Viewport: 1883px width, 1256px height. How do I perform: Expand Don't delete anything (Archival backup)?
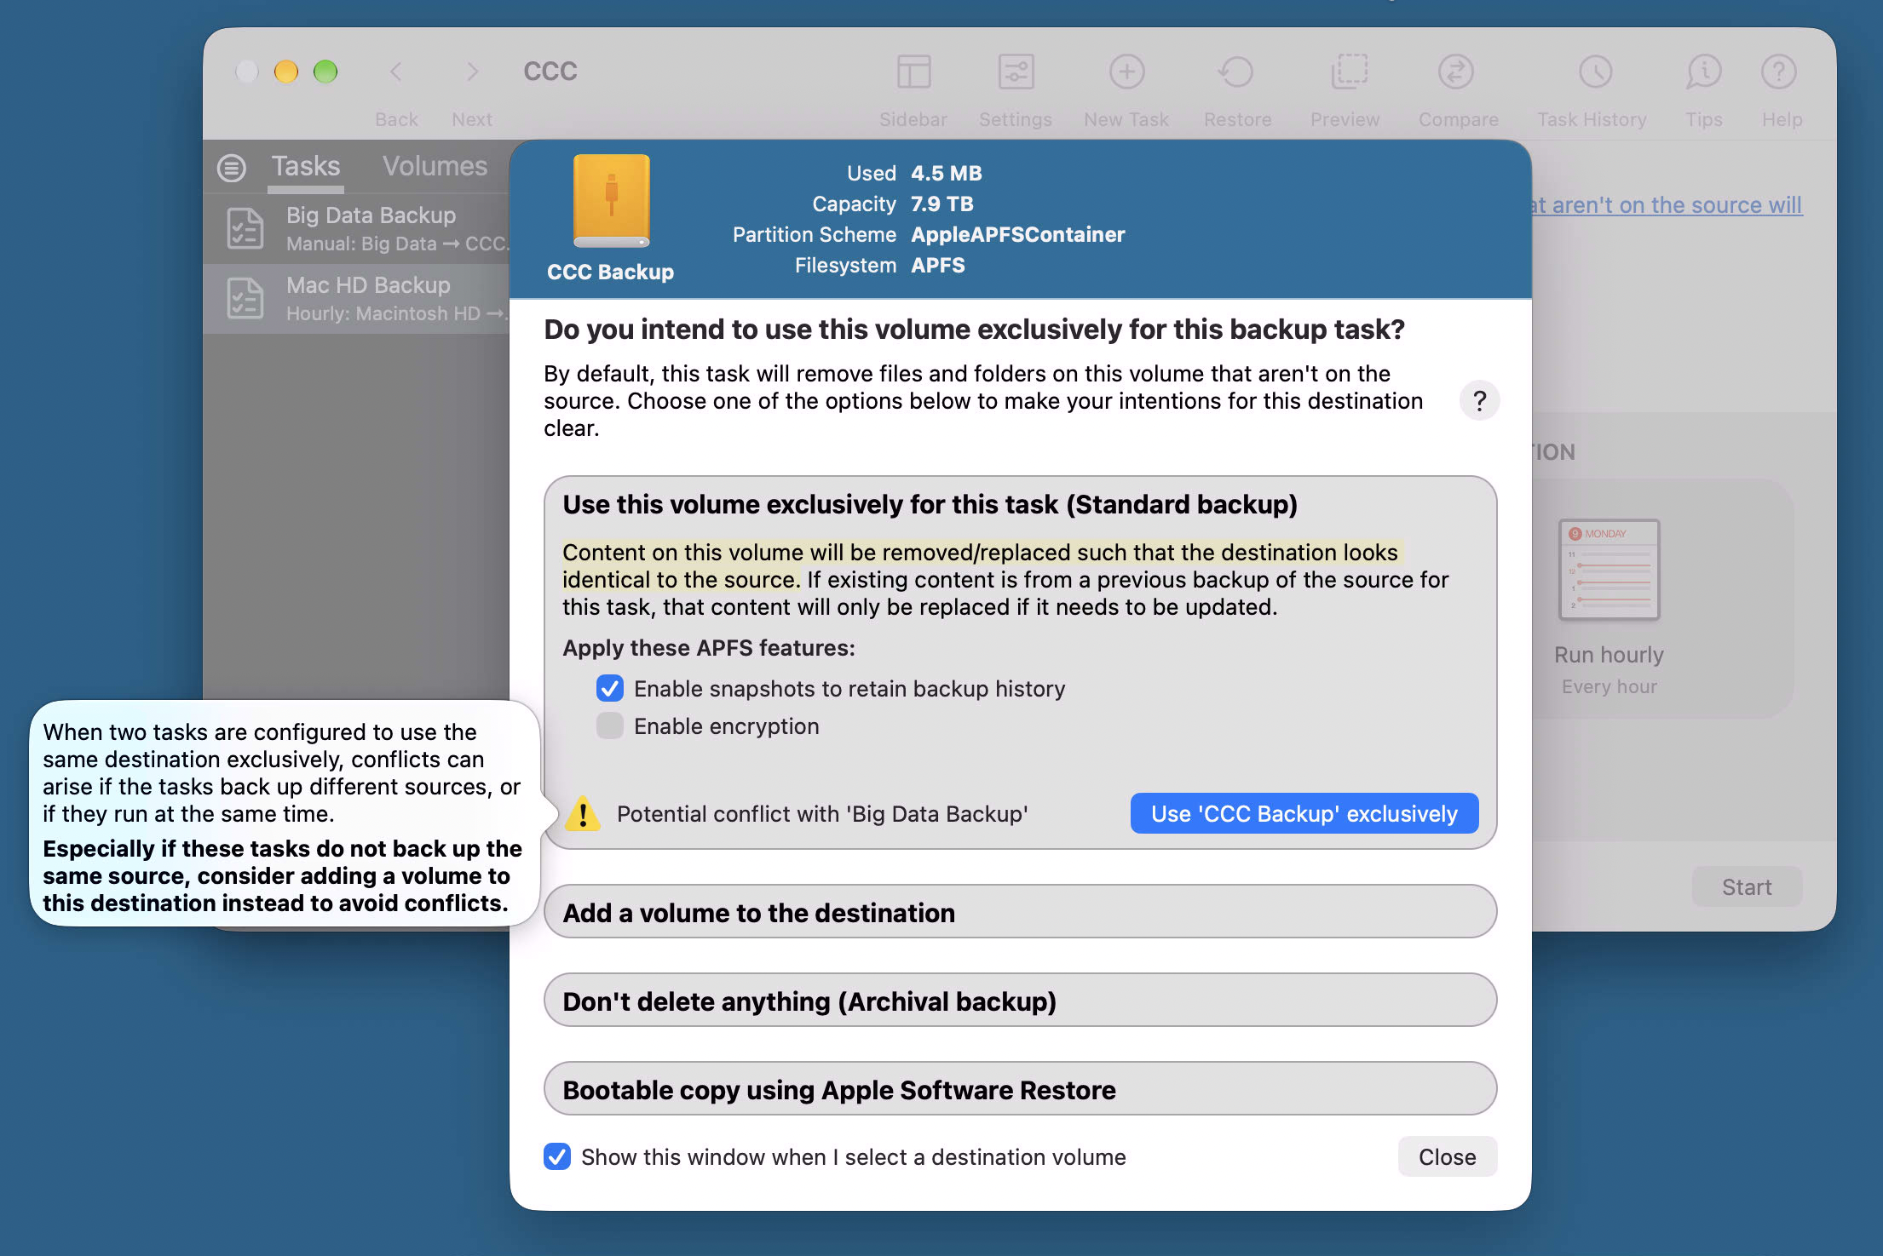tap(1020, 1001)
